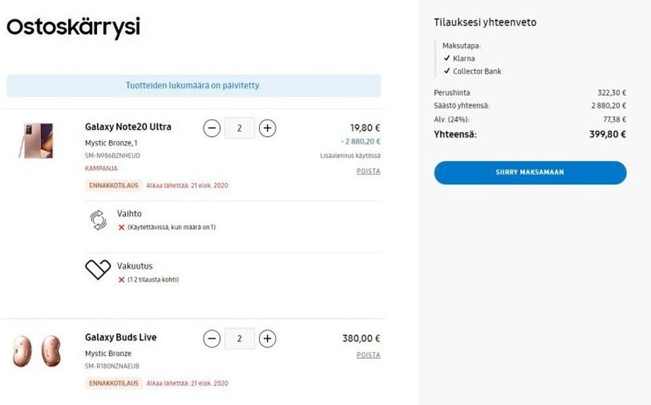This screenshot has height=405, width=651.
Task: Open the Galaxy Buds Live product title
Action: point(121,338)
